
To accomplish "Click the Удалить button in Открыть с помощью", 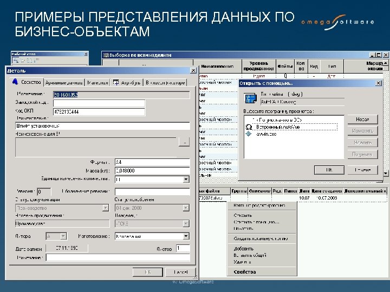I will (x=362, y=142).
